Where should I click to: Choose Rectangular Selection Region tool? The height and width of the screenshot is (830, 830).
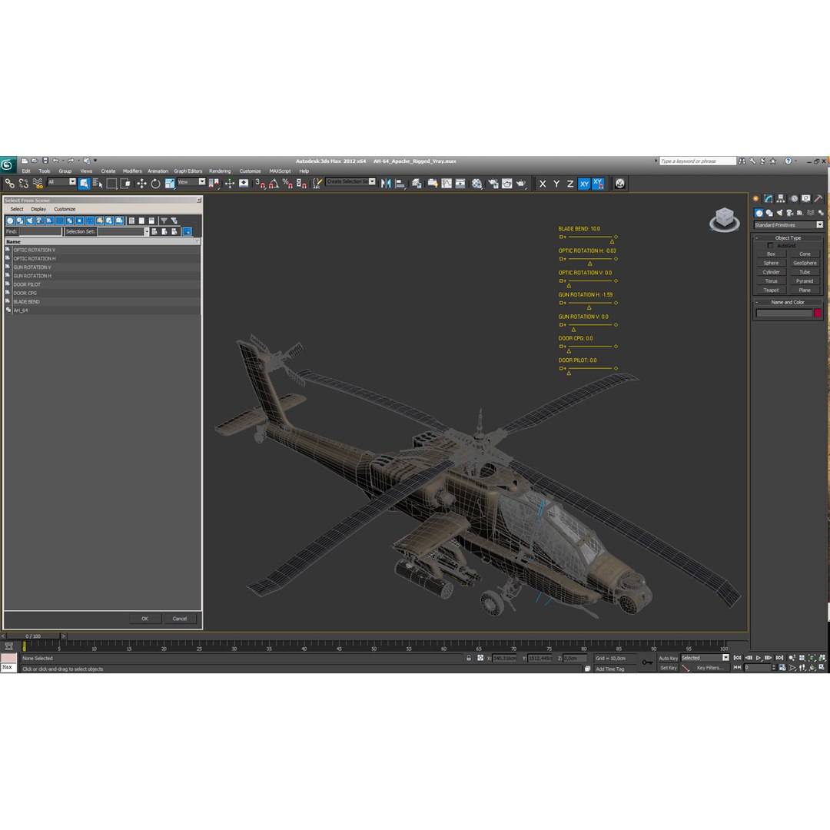(111, 184)
